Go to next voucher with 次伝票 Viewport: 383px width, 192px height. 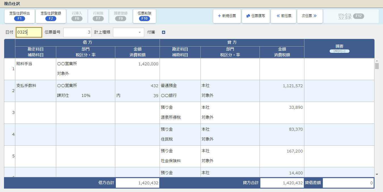[310, 16]
